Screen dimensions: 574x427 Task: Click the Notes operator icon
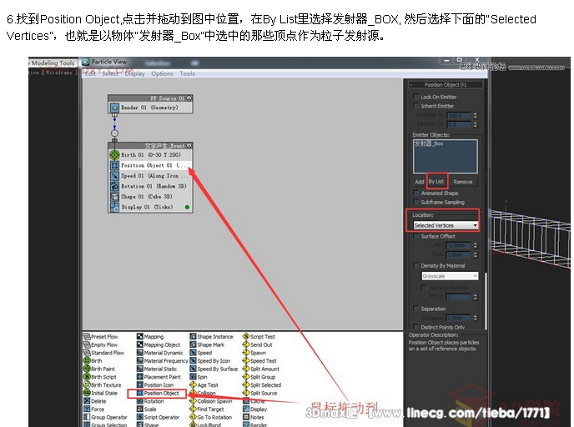click(x=246, y=417)
